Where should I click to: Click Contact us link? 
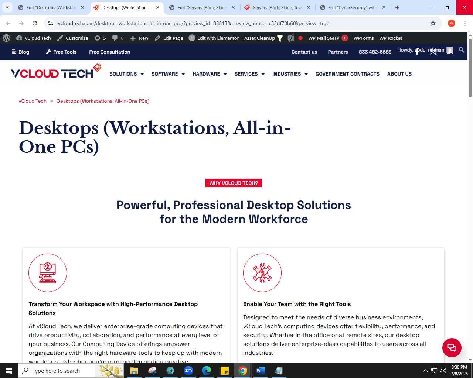[304, 52]
